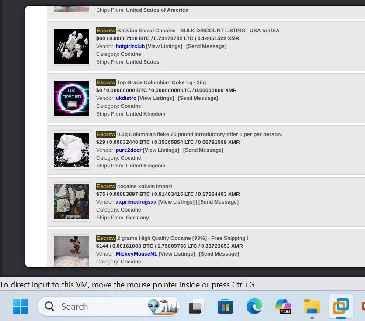Open Task View from taskbar
365x321 pixels.
[196, 306]
